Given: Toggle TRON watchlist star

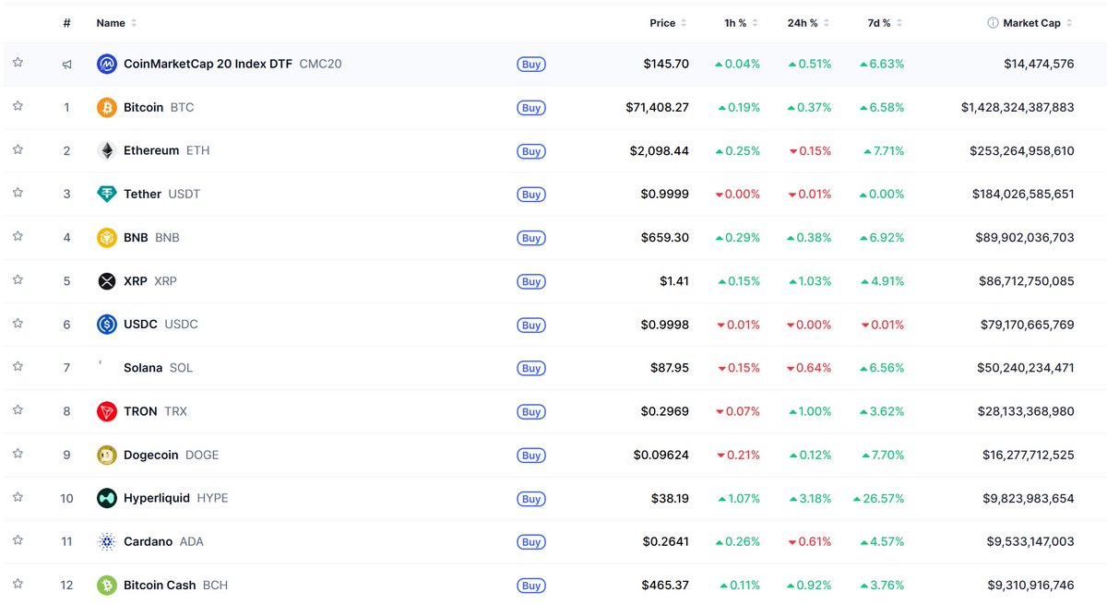Looking at the screenshot, I should pos(18,409).
